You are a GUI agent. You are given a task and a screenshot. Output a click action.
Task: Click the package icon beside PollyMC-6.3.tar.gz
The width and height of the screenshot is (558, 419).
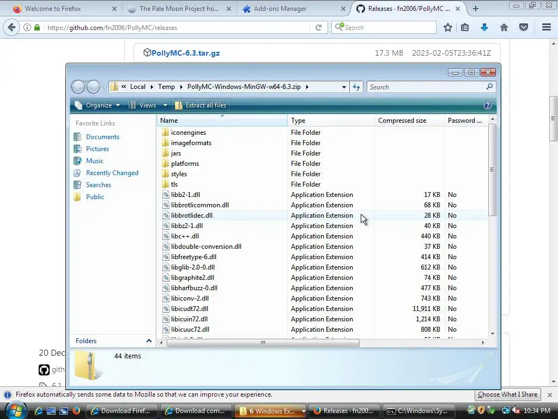coord(147,53)
